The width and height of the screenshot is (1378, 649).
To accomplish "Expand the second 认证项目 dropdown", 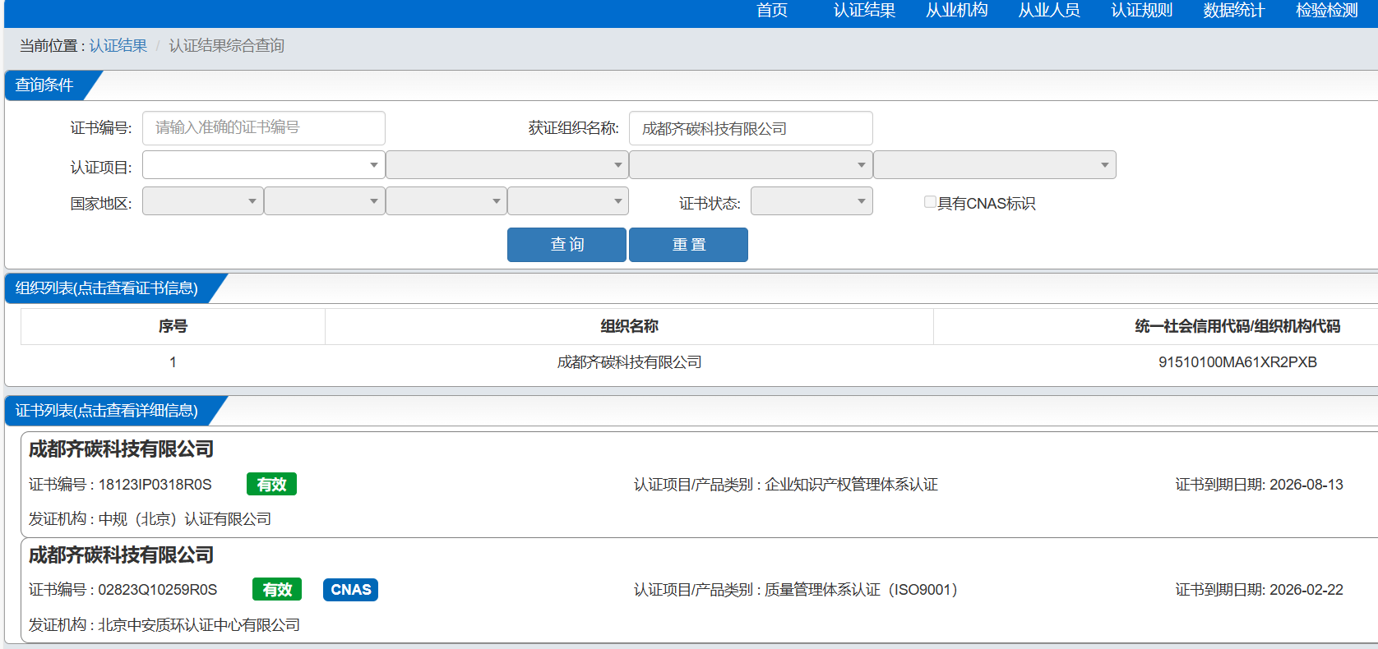I will pyautogui.click(x=507, y=165).
